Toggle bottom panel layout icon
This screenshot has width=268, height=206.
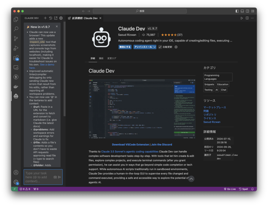click(242, 11)
